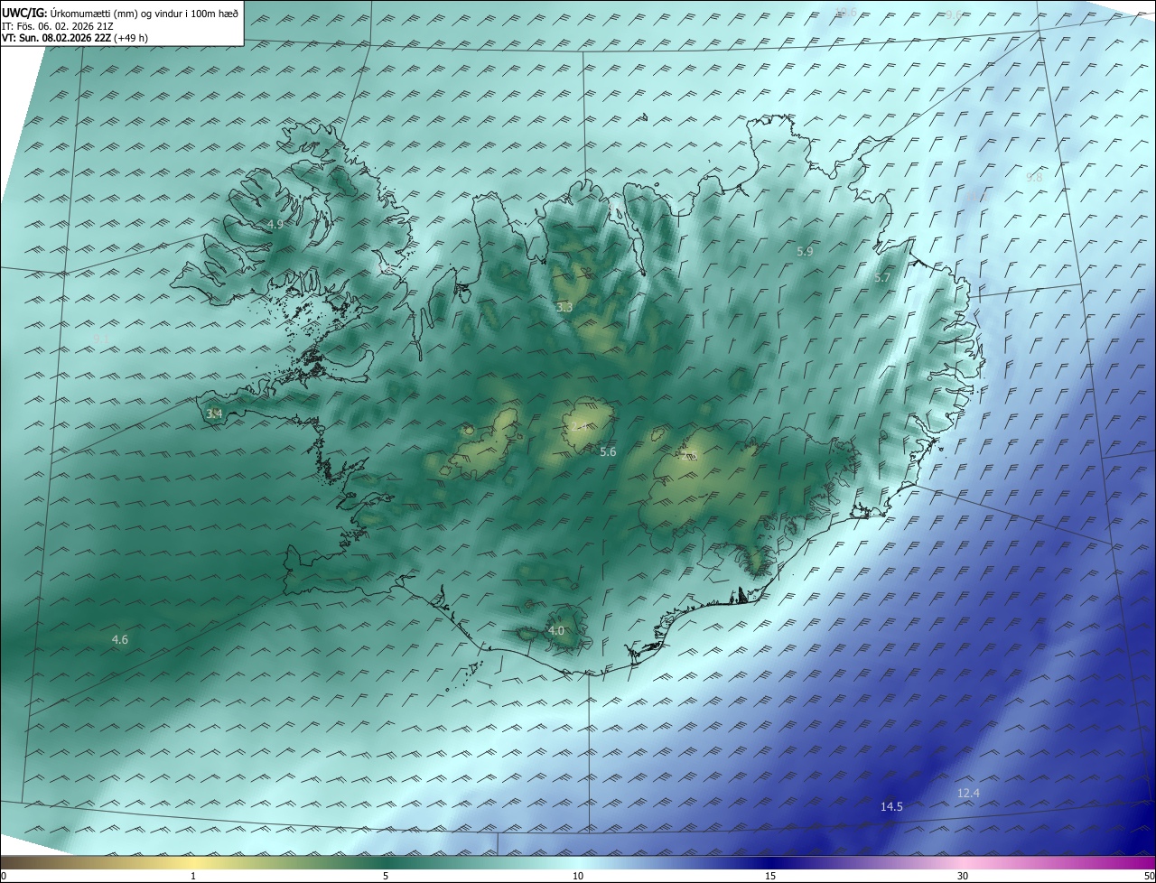The width and height of the screenshot is (1156, 883).
Task: Click the valid time 'VT: Sun. 08.02.2026 22Z (+49 h)'
Action: pyautogui.click(x=75, y=38)
